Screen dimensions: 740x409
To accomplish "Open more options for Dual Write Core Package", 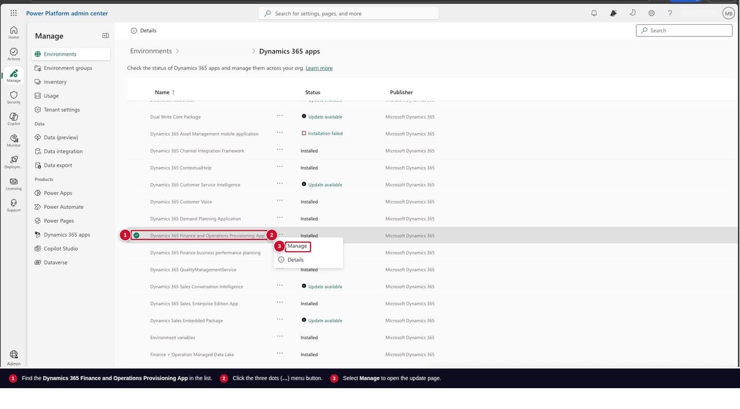I will (280, 116).
